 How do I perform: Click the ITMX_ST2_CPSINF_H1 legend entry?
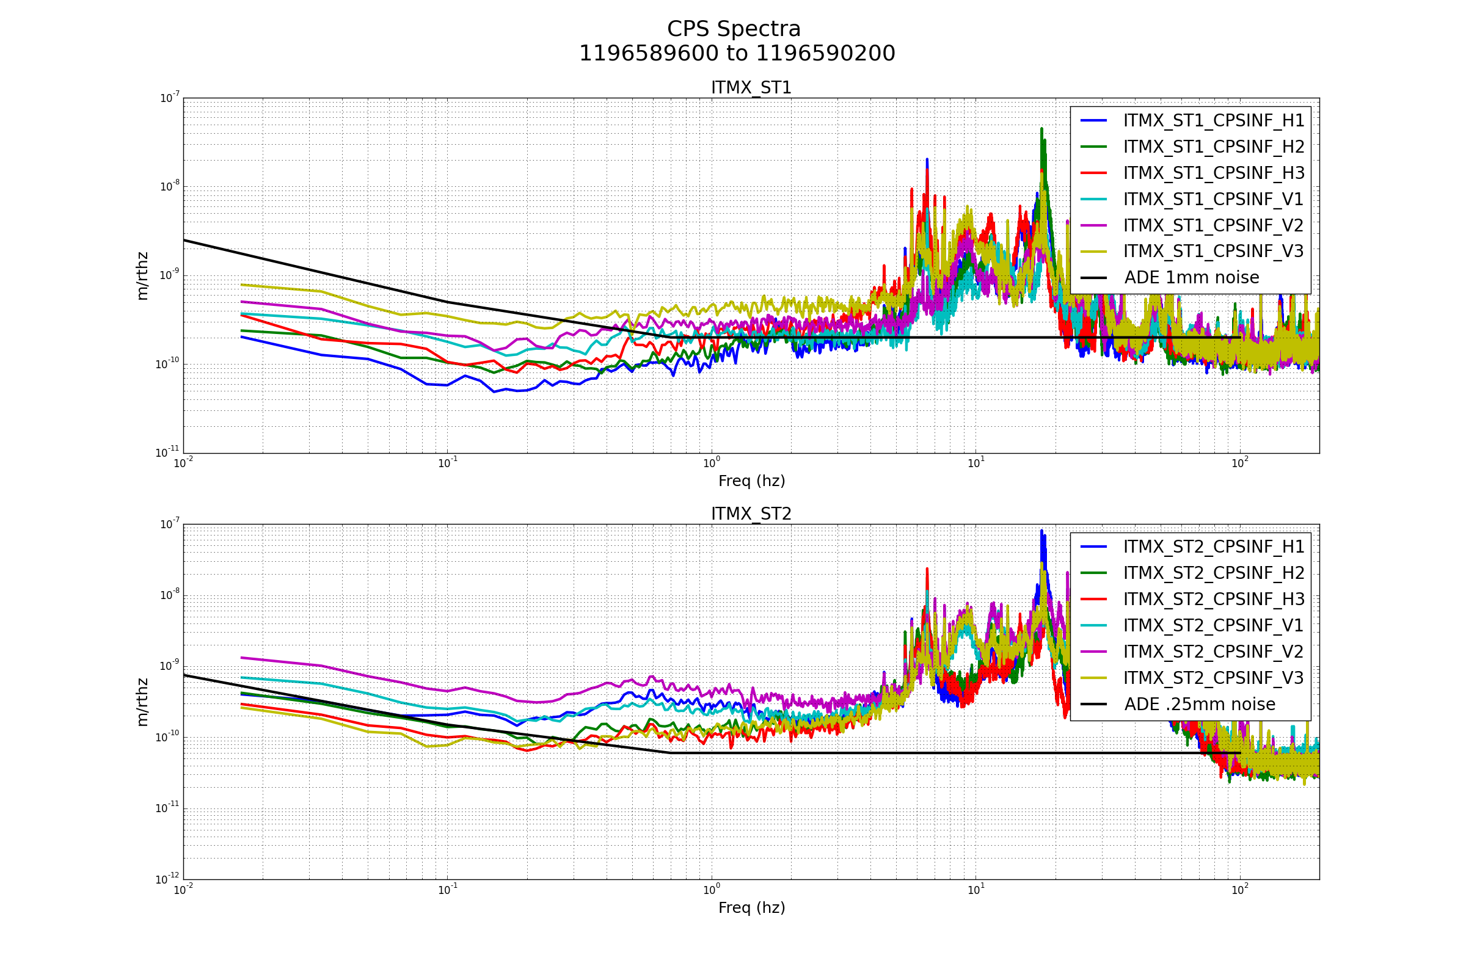coord(1213,547)
